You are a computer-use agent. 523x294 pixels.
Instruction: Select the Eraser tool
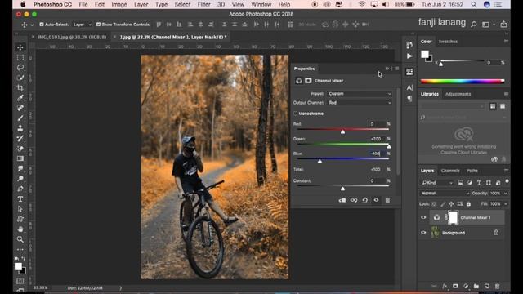coord(20,149)
